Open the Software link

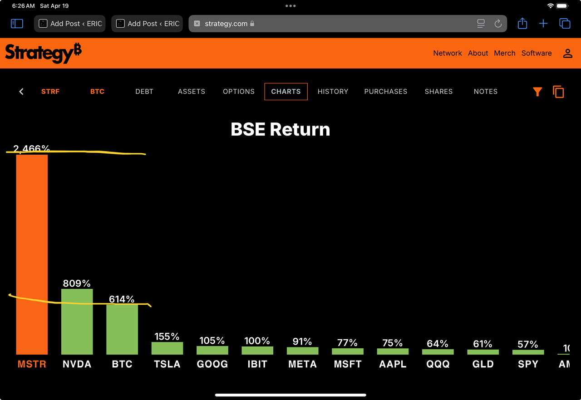[537, 53]
